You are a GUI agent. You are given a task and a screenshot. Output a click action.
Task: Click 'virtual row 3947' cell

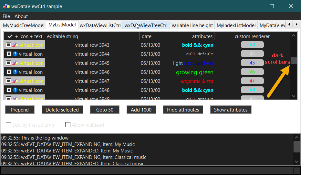92,81
